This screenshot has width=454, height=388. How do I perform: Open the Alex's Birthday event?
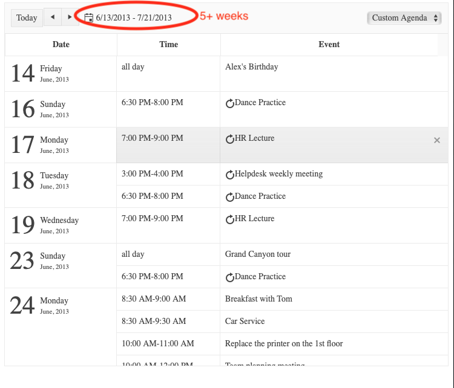point(252,67)
